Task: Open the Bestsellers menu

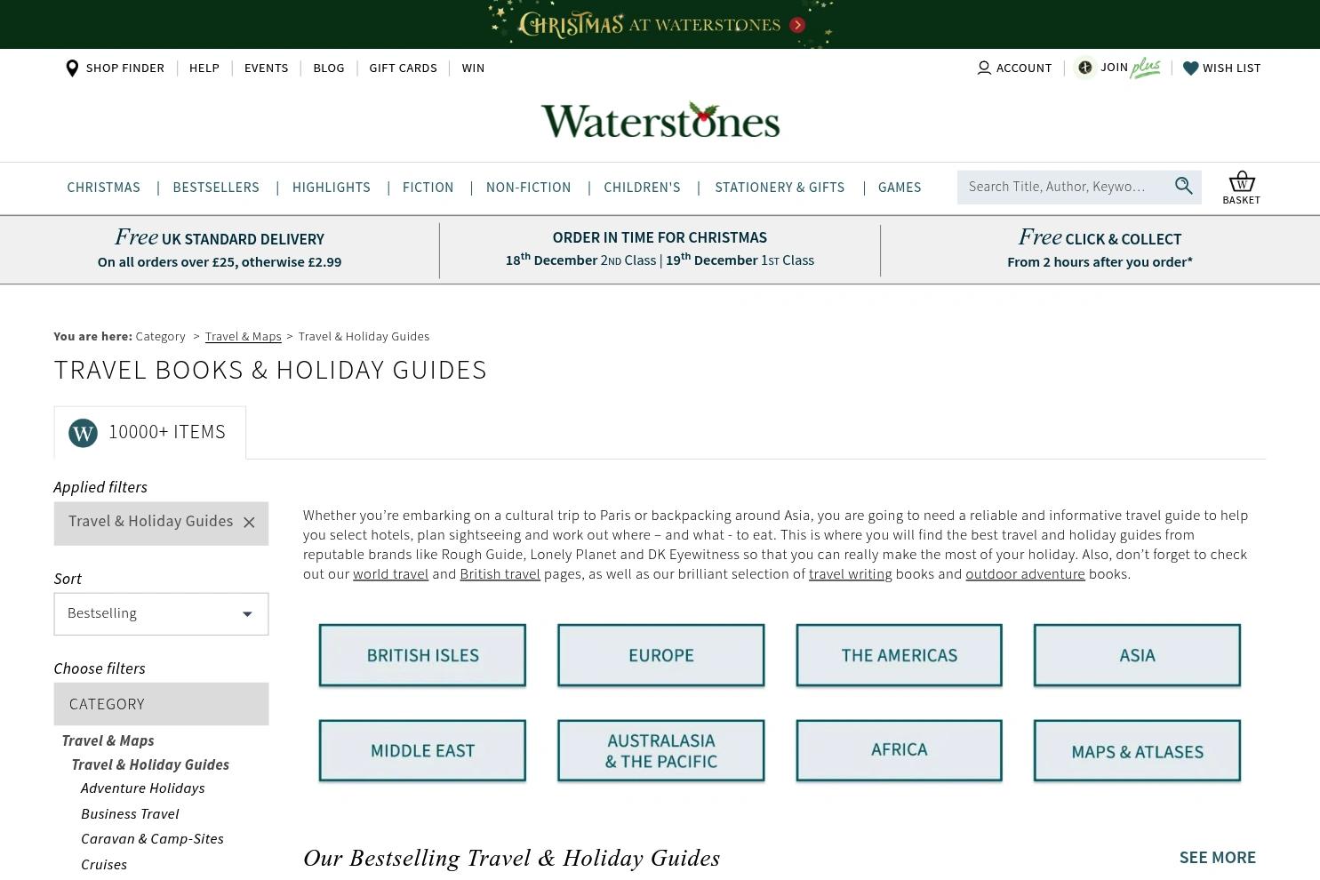Action: coord(216,188)
